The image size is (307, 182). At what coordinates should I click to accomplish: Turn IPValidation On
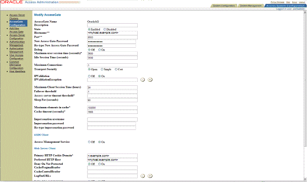pyautogui.click(x=100, y=76)
